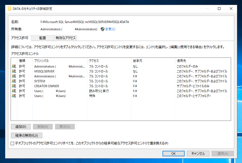Image resolution: width=242 pixels, height=163 pixels.
Task: Click the user icon in the Users 読み取りと実行 row
Action: pos(14,91)
